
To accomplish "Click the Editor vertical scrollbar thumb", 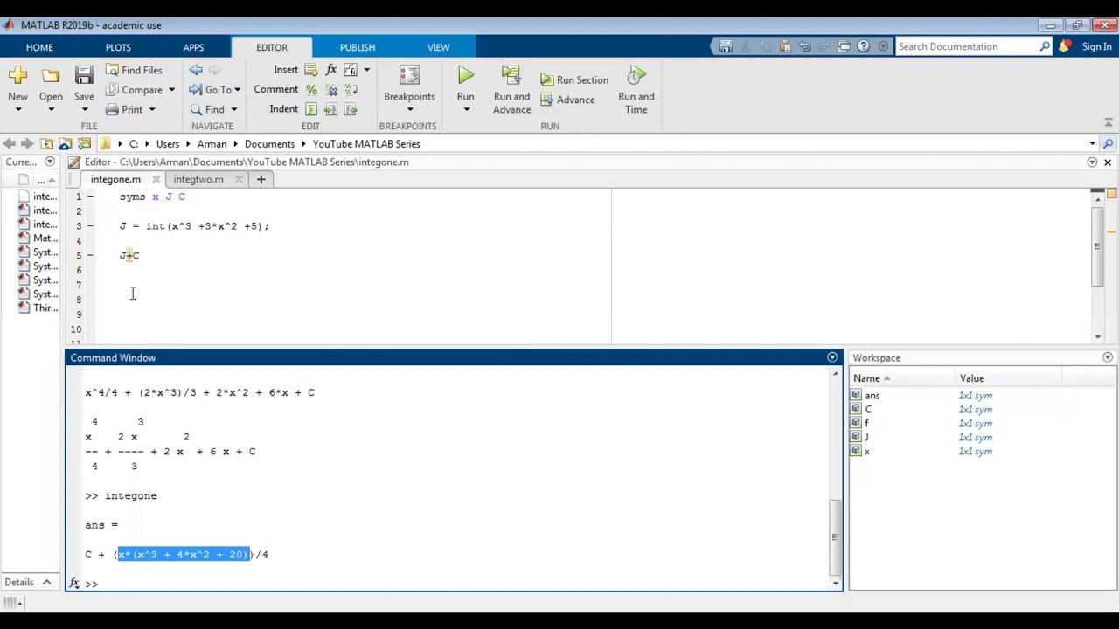I will 1097,245.
